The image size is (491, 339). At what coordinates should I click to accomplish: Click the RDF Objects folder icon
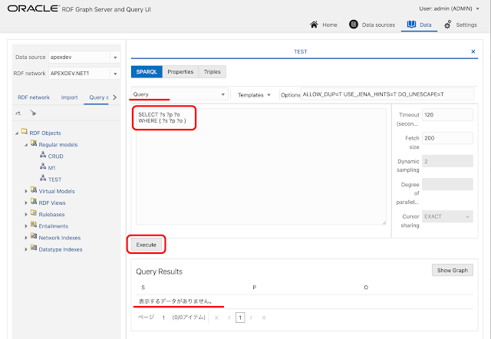tap(24, 131)
